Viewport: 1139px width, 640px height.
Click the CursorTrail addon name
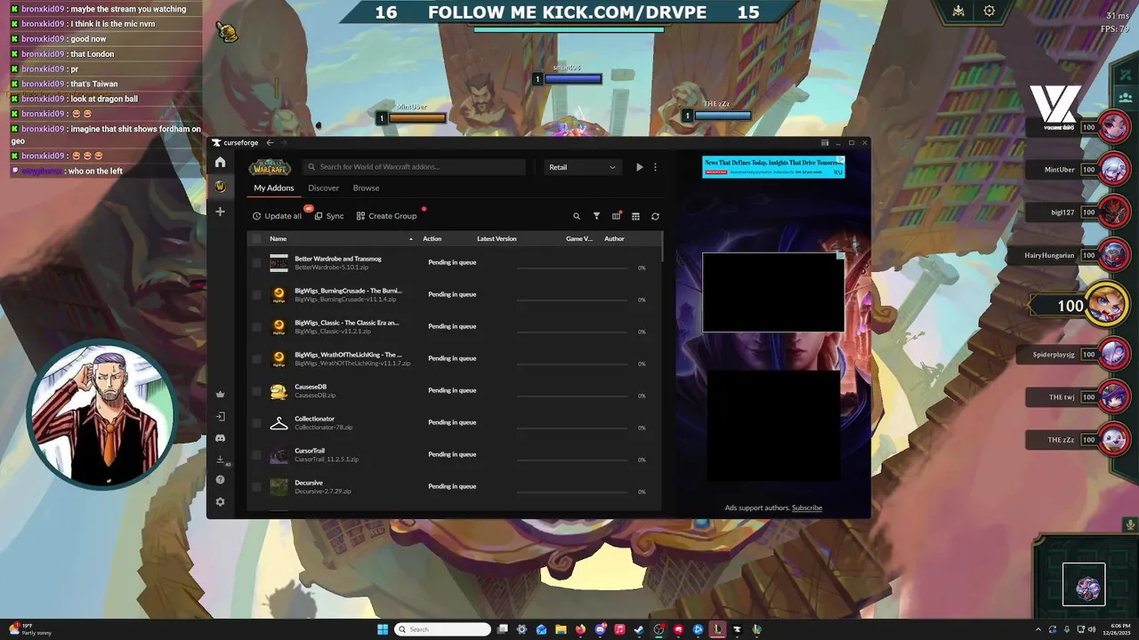(310, 451)
